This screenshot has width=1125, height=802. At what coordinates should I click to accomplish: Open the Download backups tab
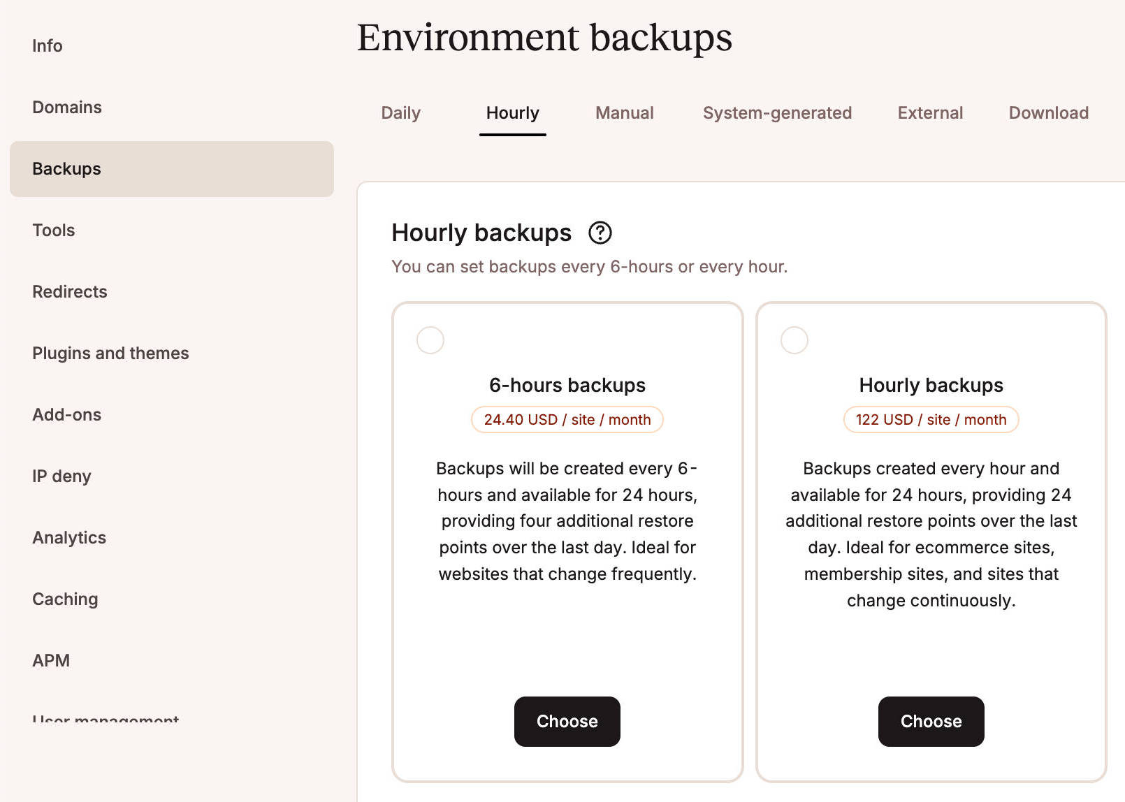click(x=1047, y=112)
